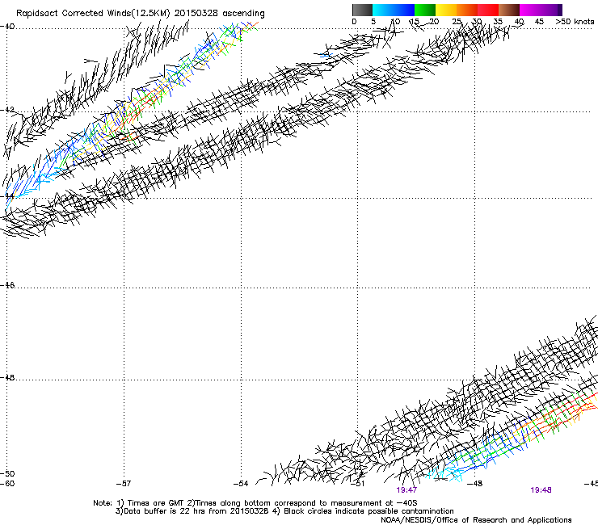
Task: Click the date '20150328' in the title
Action: pos(196,13)
